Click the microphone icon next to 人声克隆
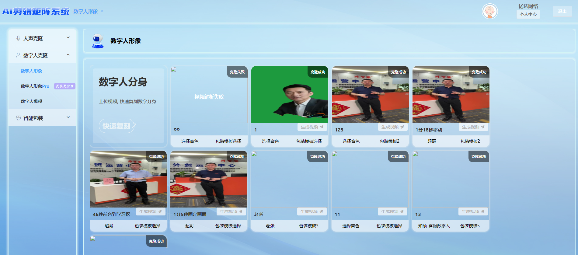The image size is (578, 255). (x=18, y=38)
